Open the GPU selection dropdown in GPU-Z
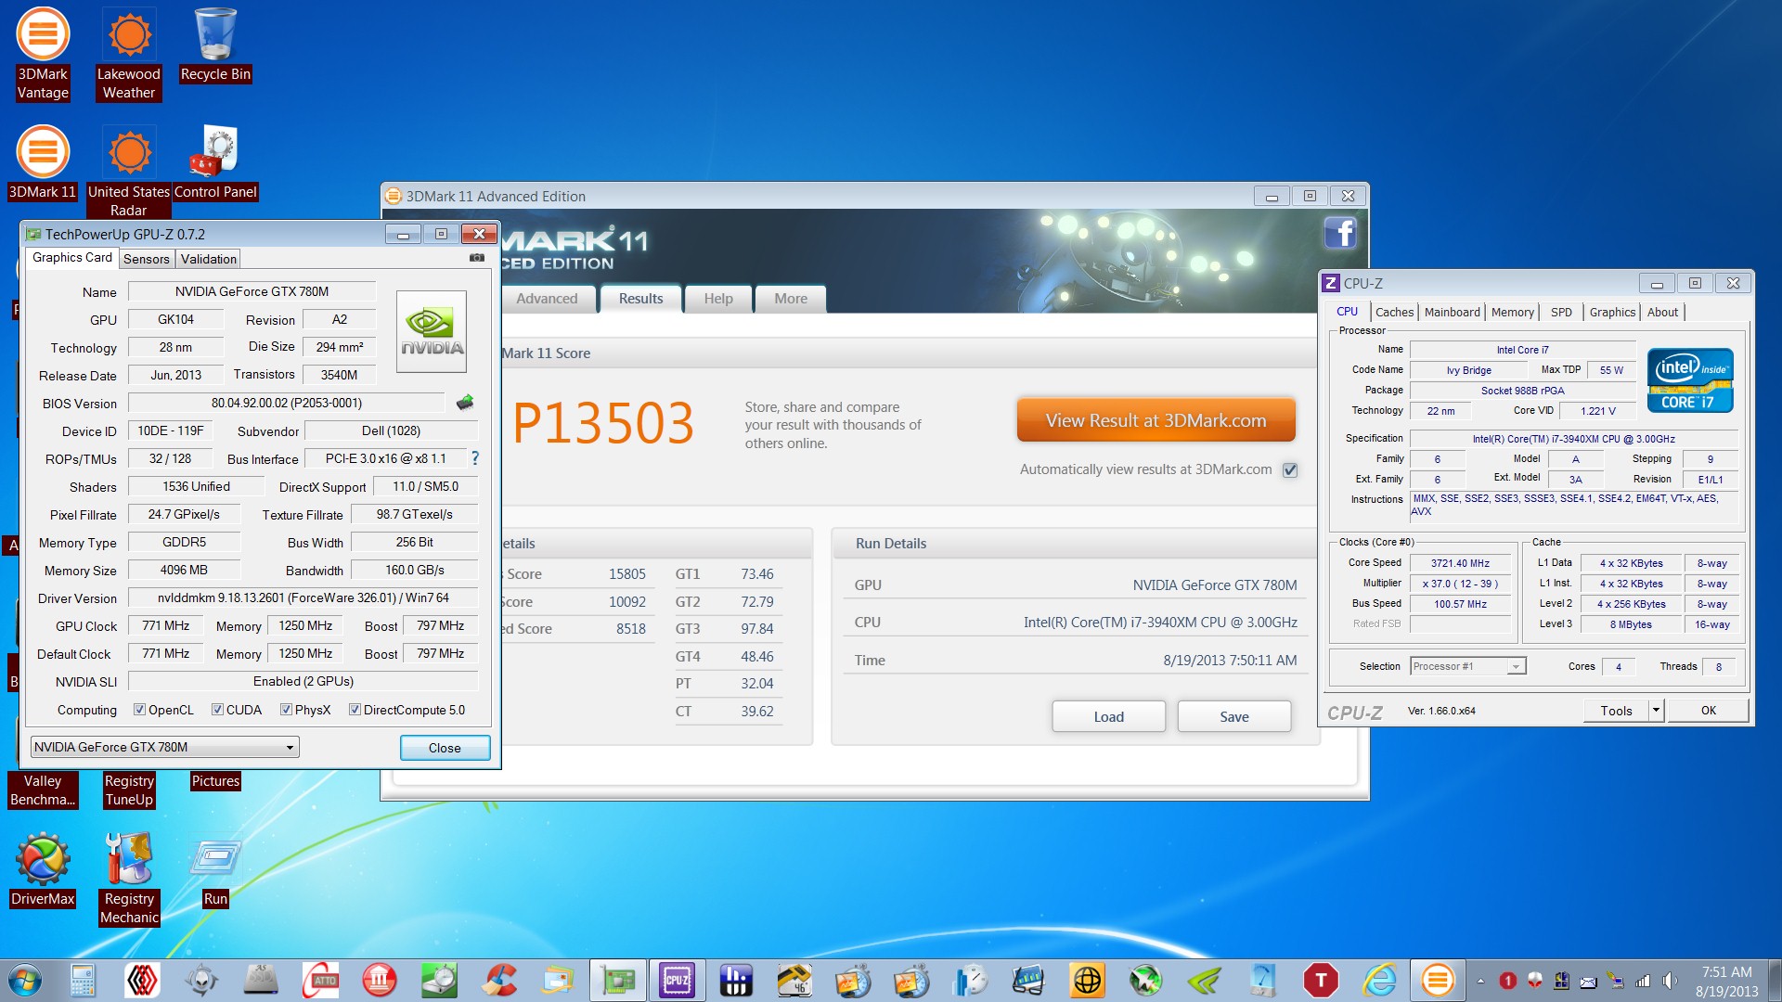 point(164,747)
